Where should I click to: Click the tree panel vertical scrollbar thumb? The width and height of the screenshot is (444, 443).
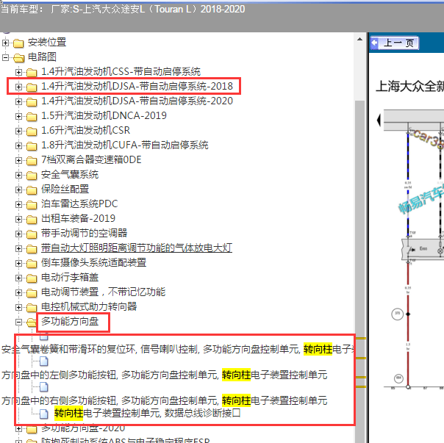360,272
